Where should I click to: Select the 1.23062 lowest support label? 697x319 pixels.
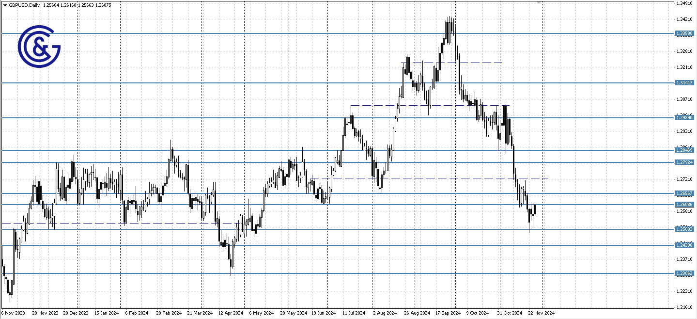(x=684, y=273)
